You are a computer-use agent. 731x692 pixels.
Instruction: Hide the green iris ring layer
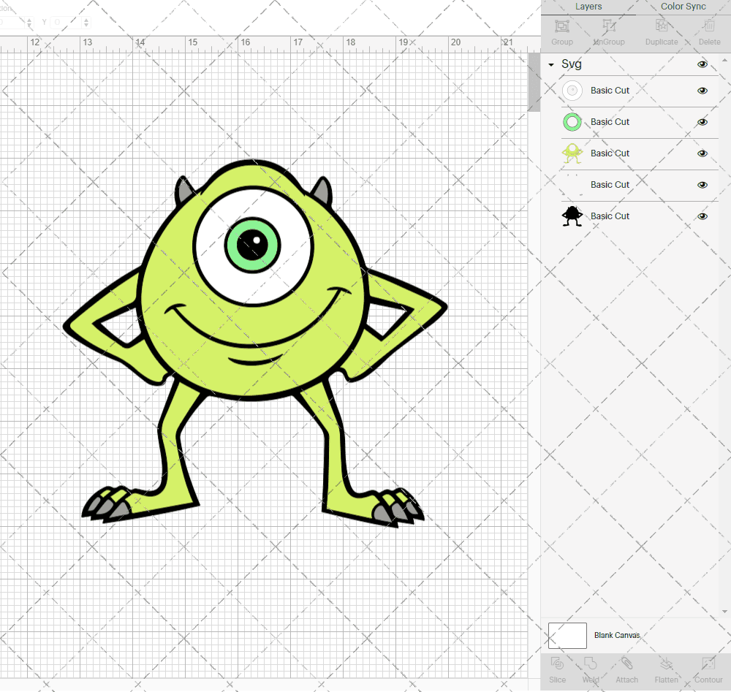pos(702,122)
